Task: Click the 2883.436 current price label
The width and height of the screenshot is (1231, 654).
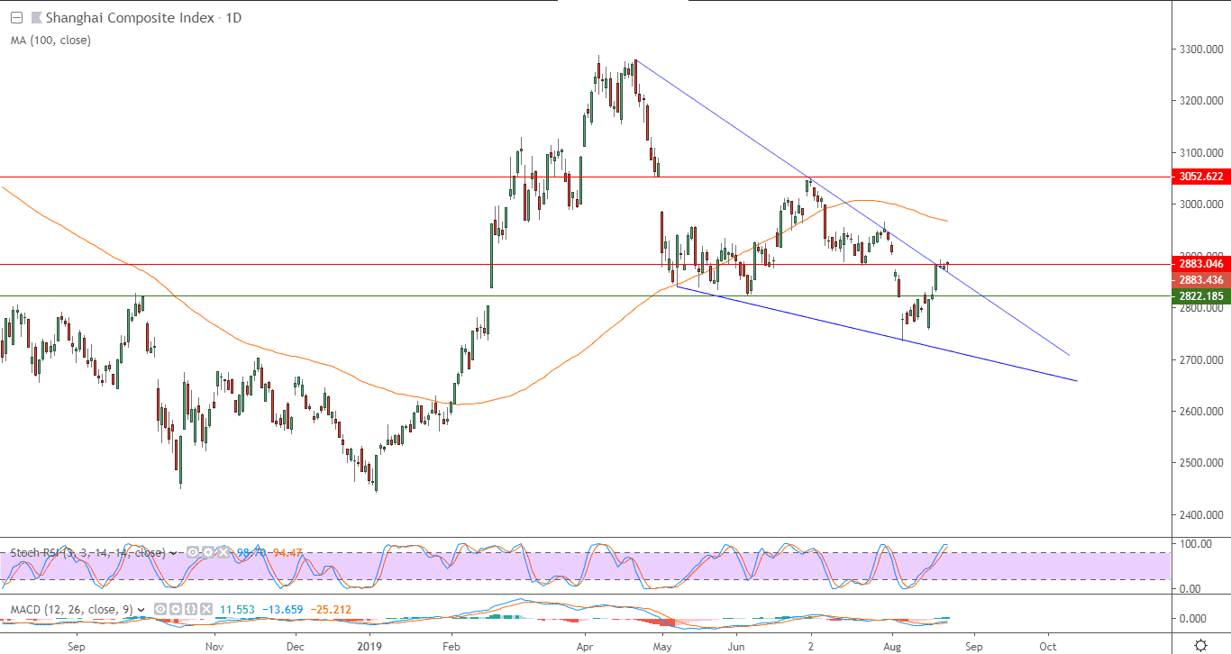Action: (x=1200, y=280)
